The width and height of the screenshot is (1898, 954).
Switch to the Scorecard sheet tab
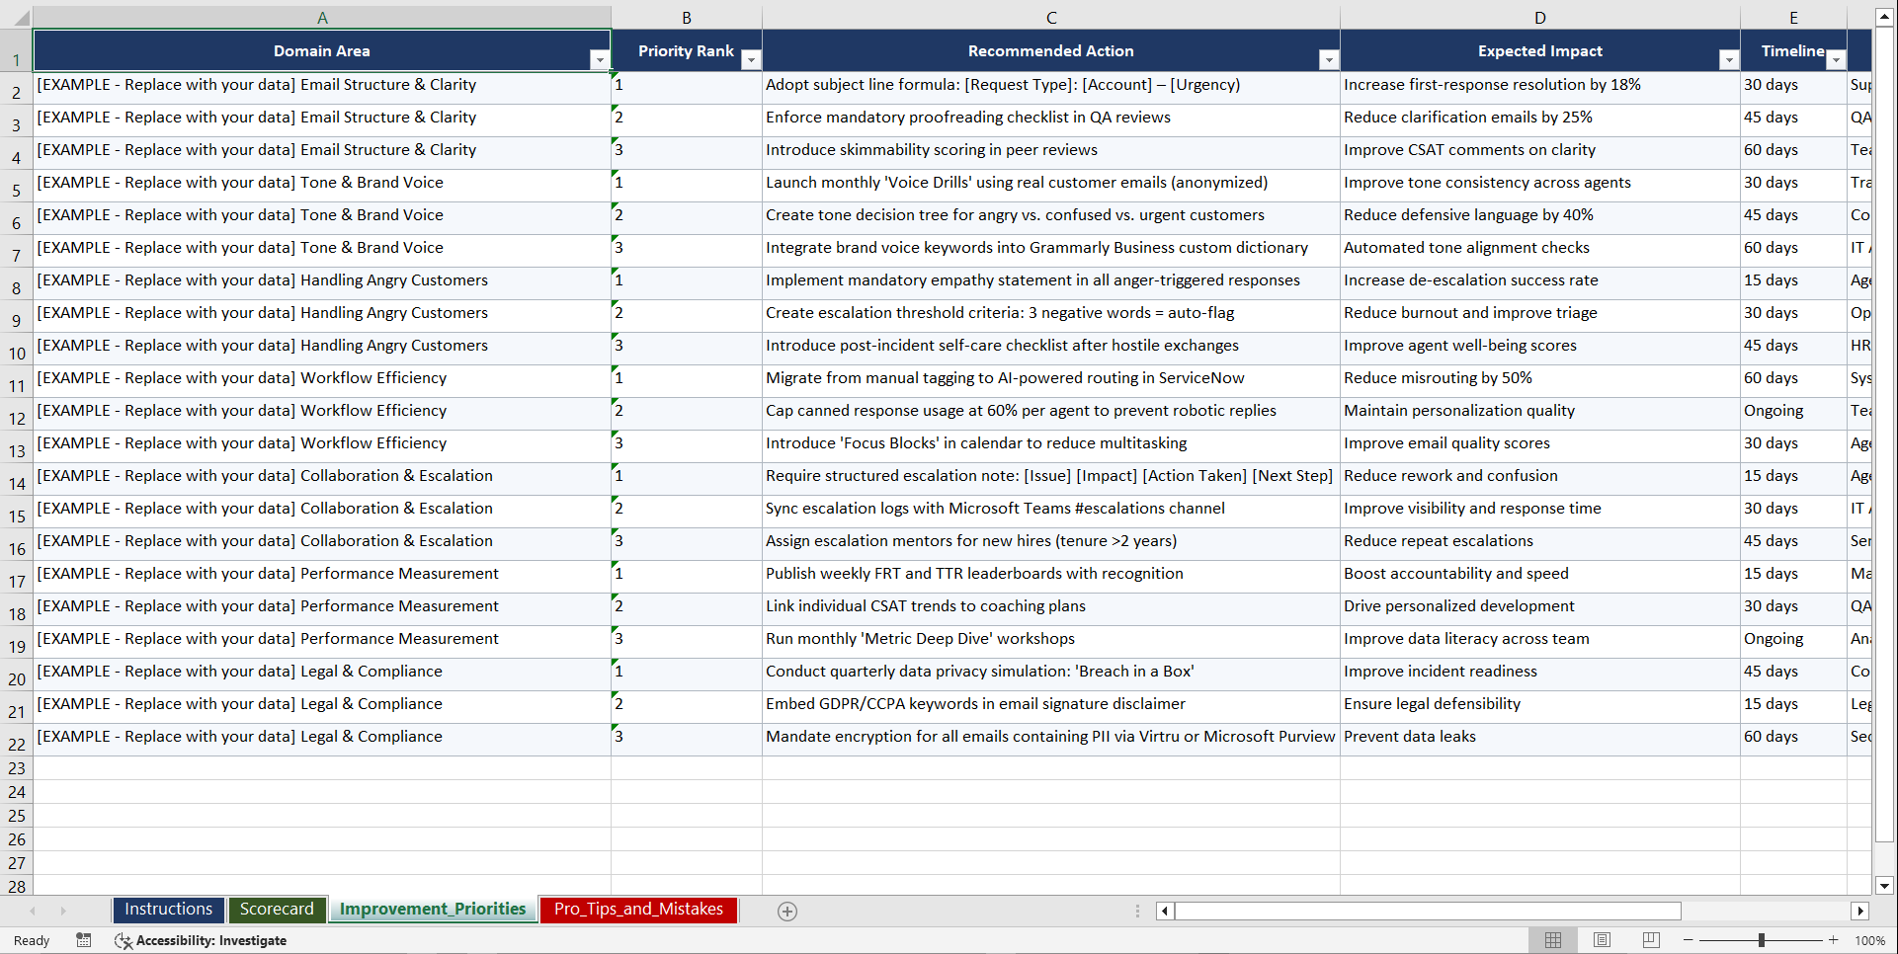click(x=278, y=910)
